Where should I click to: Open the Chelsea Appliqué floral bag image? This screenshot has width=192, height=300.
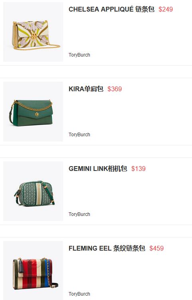[33, 32]
